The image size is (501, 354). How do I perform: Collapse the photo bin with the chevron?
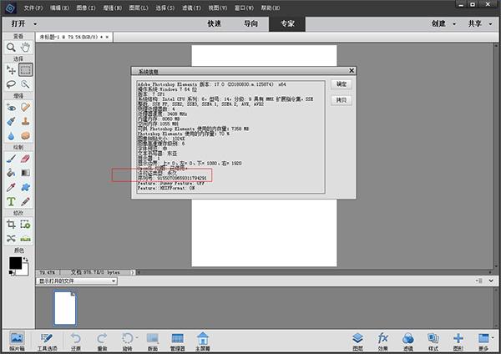[x=491, y=281]
